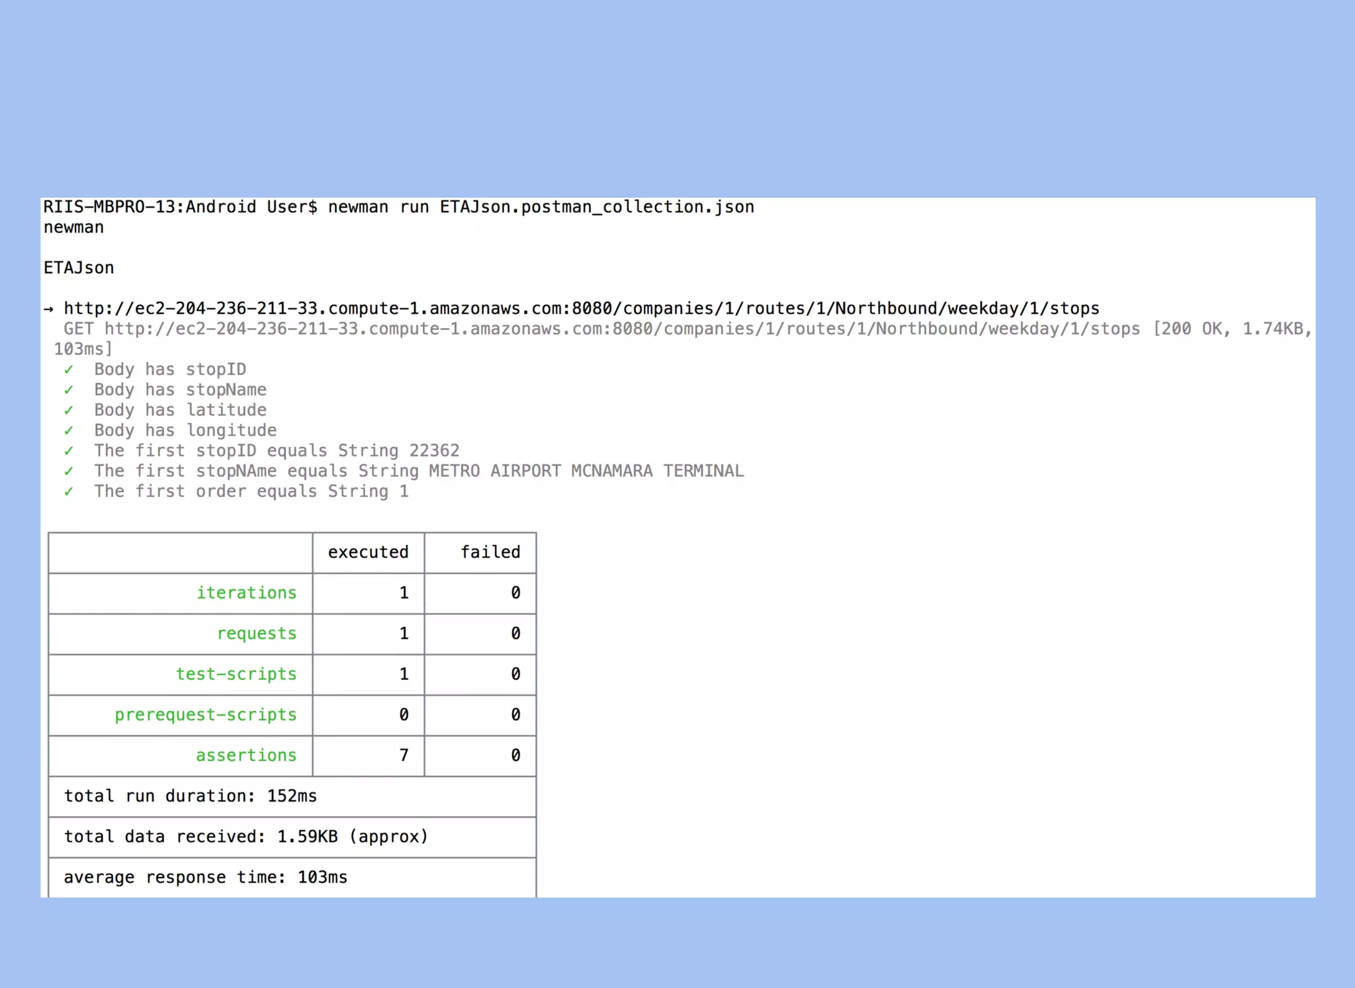Viewport: 1355px width, 988px height.
Task: Click the black request URL ending in stops
Action: coord(581,309)
